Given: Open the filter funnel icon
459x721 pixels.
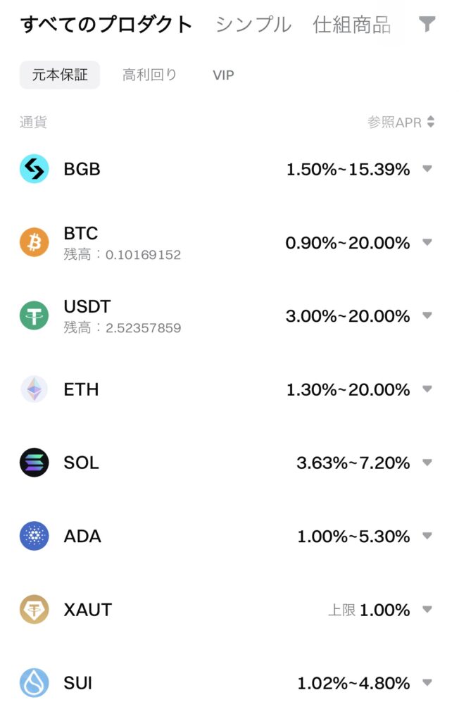Looking at the screenshot, I should [427, 24].
